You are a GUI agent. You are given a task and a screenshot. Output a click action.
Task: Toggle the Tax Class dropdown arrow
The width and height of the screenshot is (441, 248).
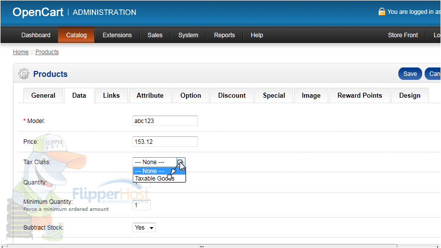[x=181, y=162]
